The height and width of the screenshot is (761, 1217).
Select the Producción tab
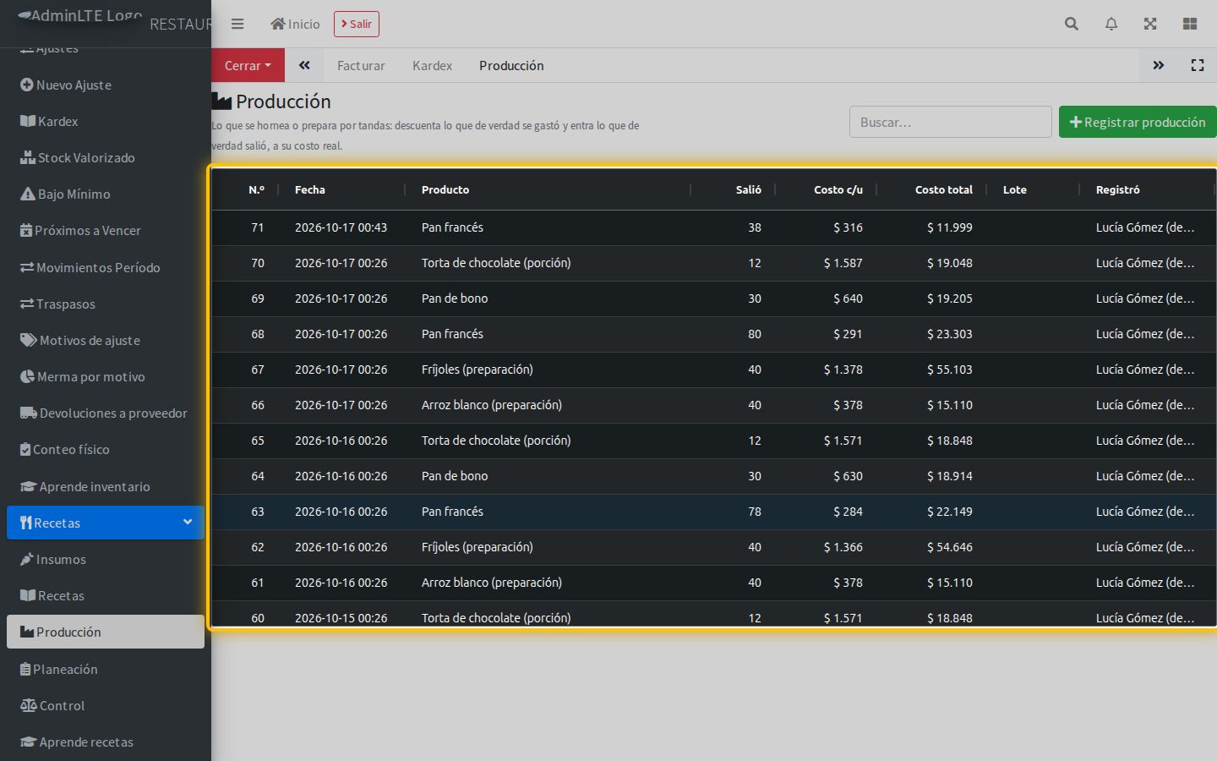click(x=511, y=65)
